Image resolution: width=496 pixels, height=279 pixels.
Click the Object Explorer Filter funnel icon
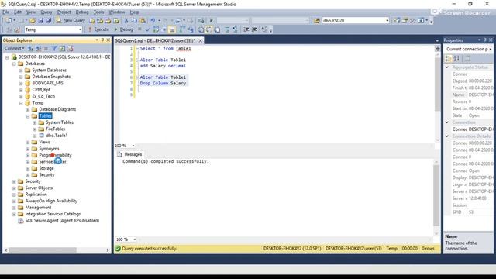(x=54, y=48)
